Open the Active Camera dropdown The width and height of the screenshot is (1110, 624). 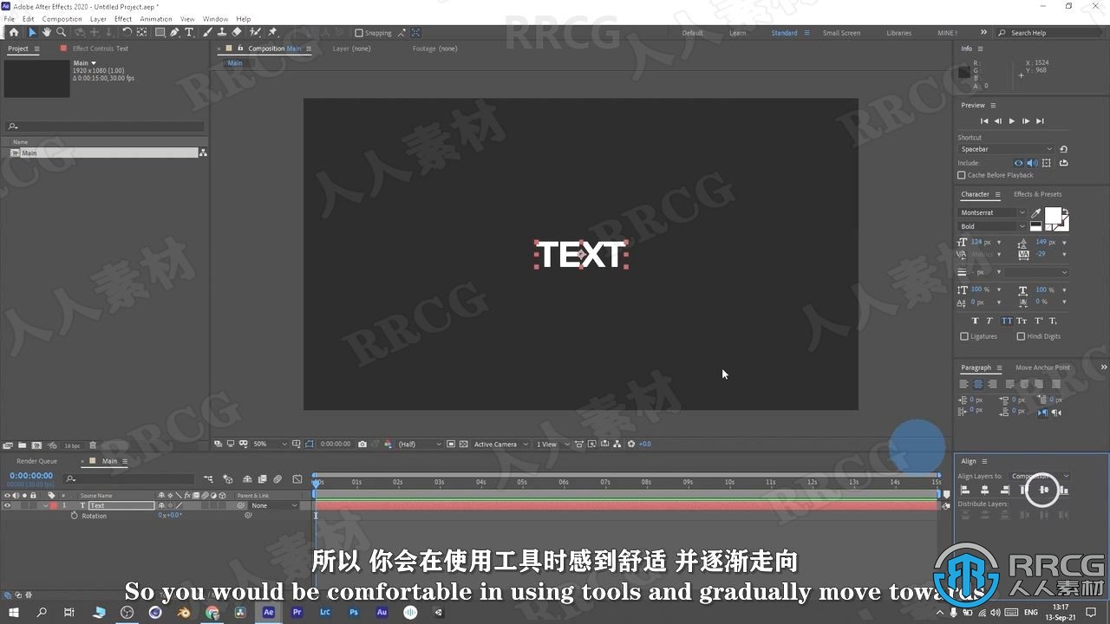501,444
